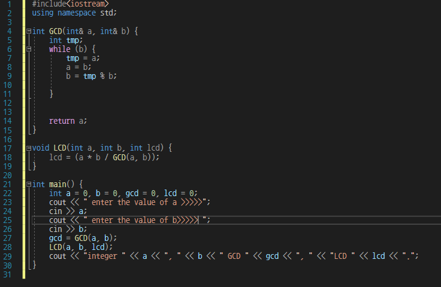This screenshot has height=287, width=441.
Task: Click 'tmp = a;' statement
Action: 83,59
